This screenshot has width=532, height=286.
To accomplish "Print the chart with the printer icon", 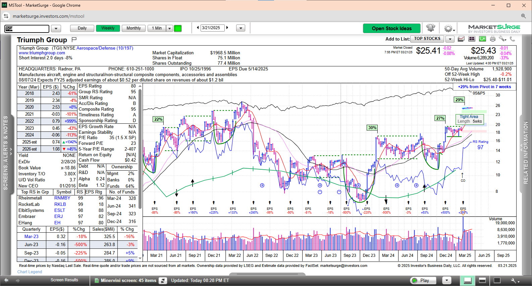I will (x=493, y=39).
